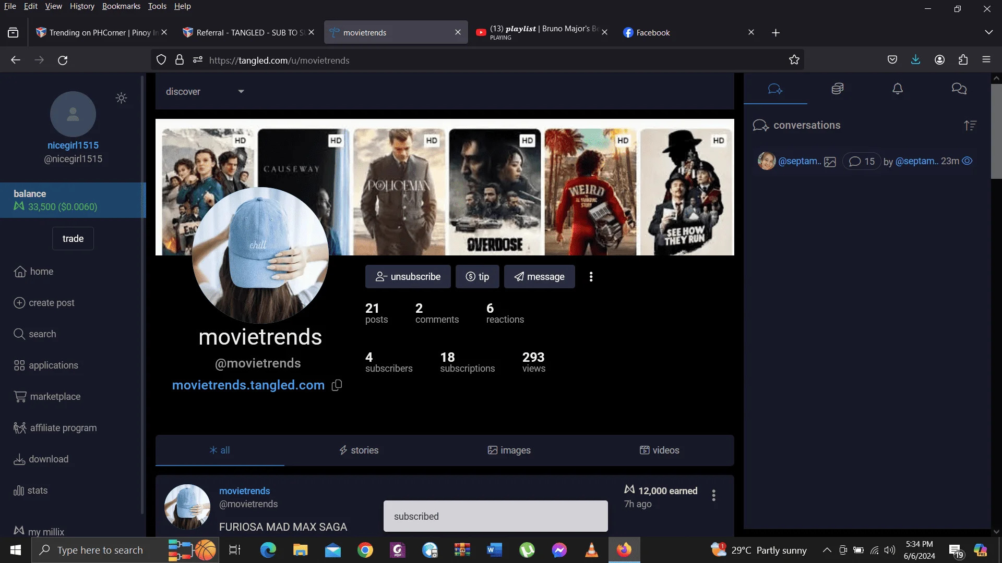
Task: Go to home in the sidebar
Action: tap(33, 272)
